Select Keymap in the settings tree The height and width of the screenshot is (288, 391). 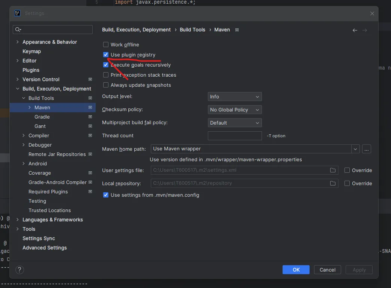pyautogui.click(x=32, y=52)
